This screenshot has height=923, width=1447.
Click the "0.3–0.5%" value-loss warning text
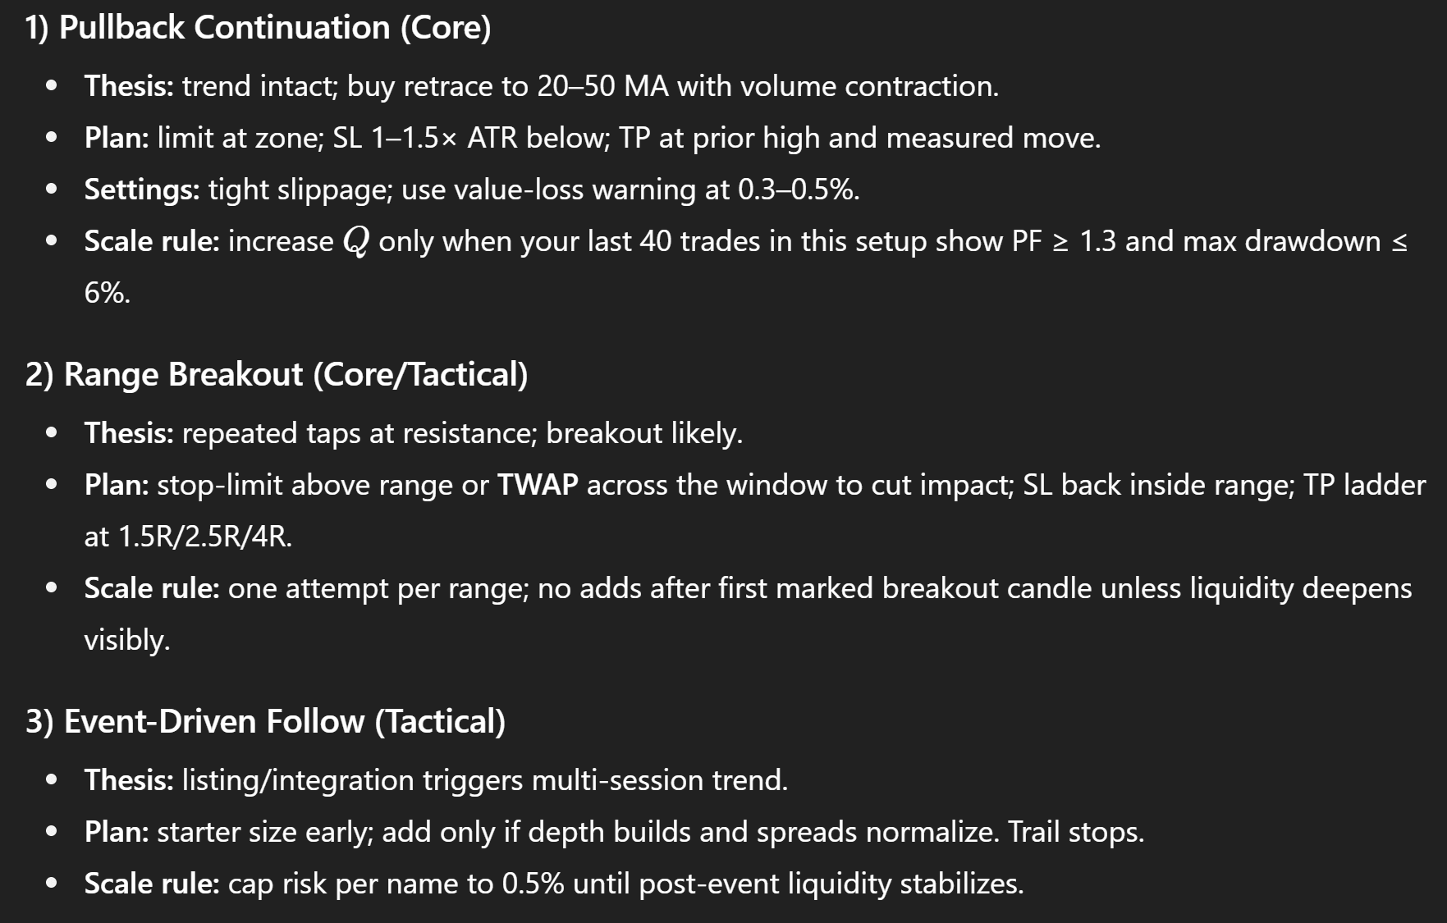click(797, 190)
